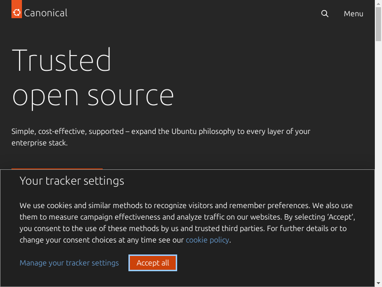Viewport: 382px width, 287px height.
Task: Follow the cookie policy link
Action: click(x=207, y=240)
